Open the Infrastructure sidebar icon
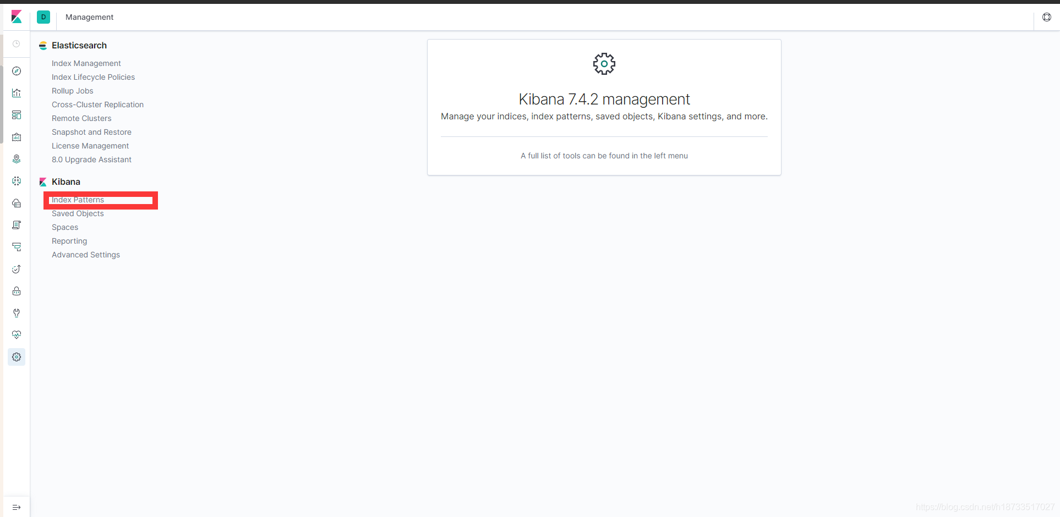This screenshot has width=1060, height=517. [x=17, y=203]
